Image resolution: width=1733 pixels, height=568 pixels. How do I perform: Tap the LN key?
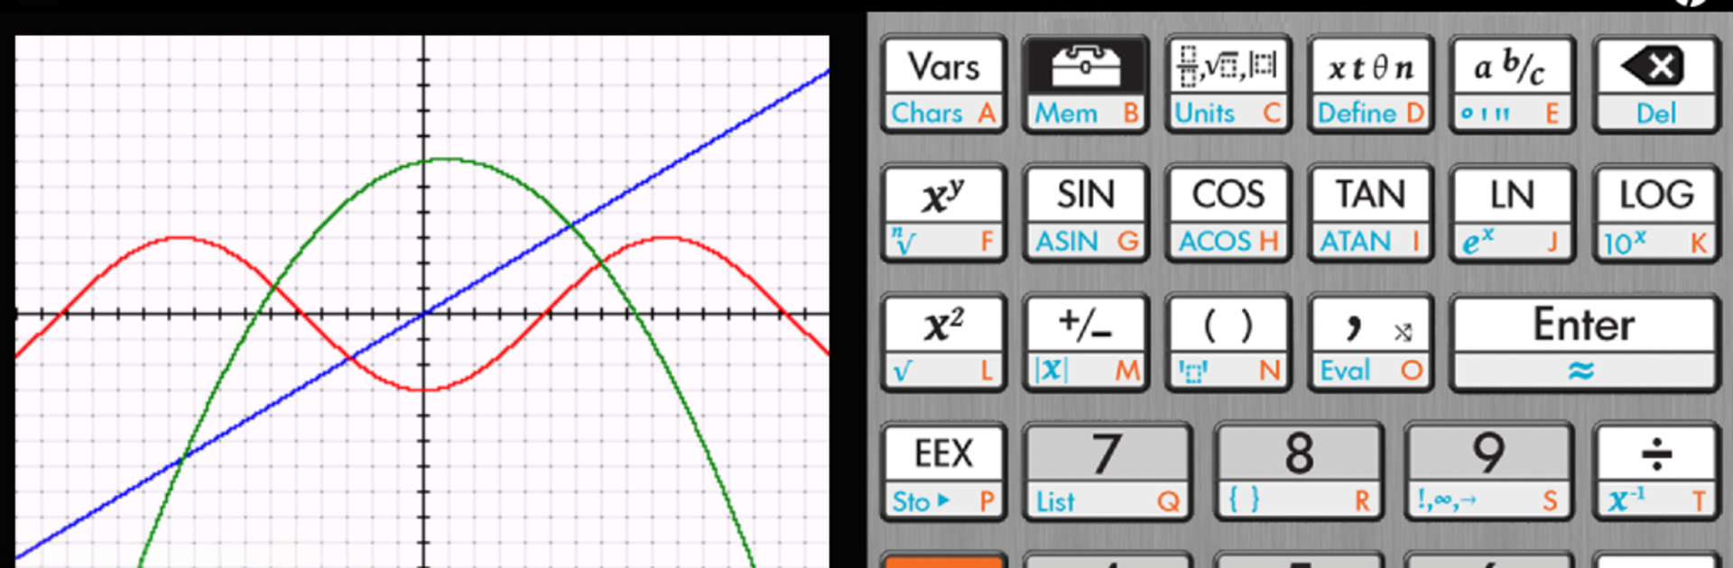click(1512, 213)
